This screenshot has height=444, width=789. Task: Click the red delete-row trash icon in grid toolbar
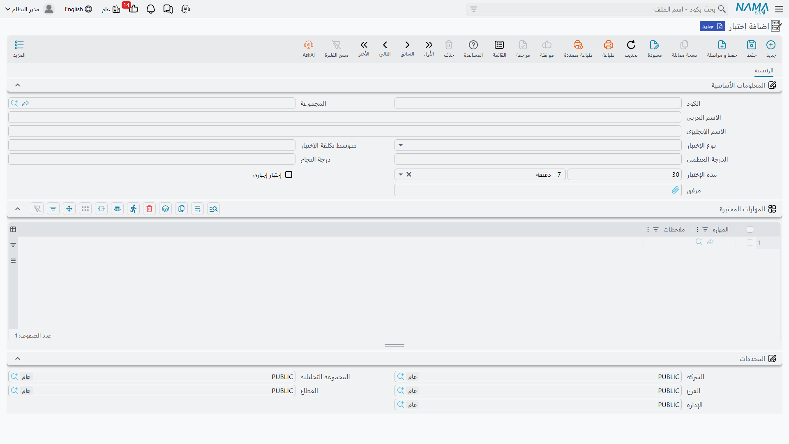150,209
